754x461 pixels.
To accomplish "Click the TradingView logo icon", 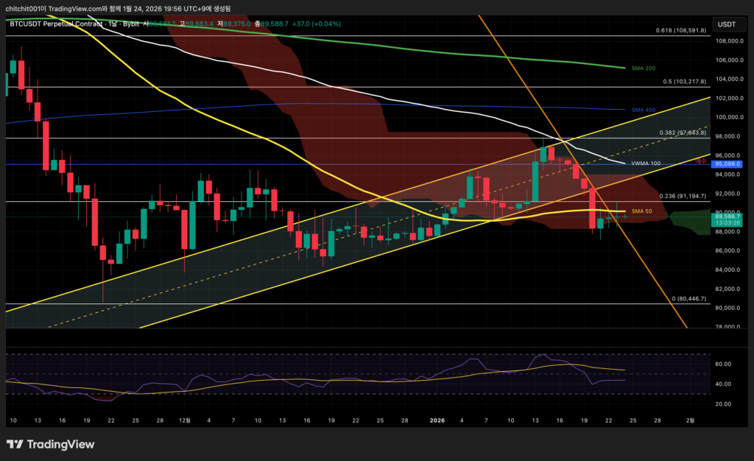I will [15, 444].
